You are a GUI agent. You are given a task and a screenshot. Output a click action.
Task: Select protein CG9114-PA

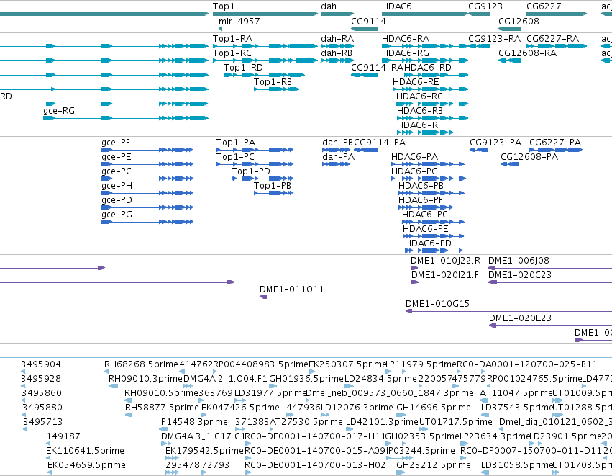pyautogui.click(x=366, y=150)
